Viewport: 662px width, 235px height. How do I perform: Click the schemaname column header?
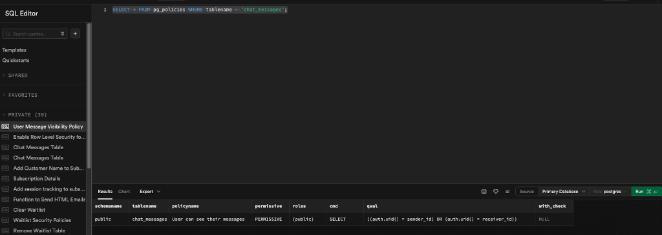(x=110, y=207)
